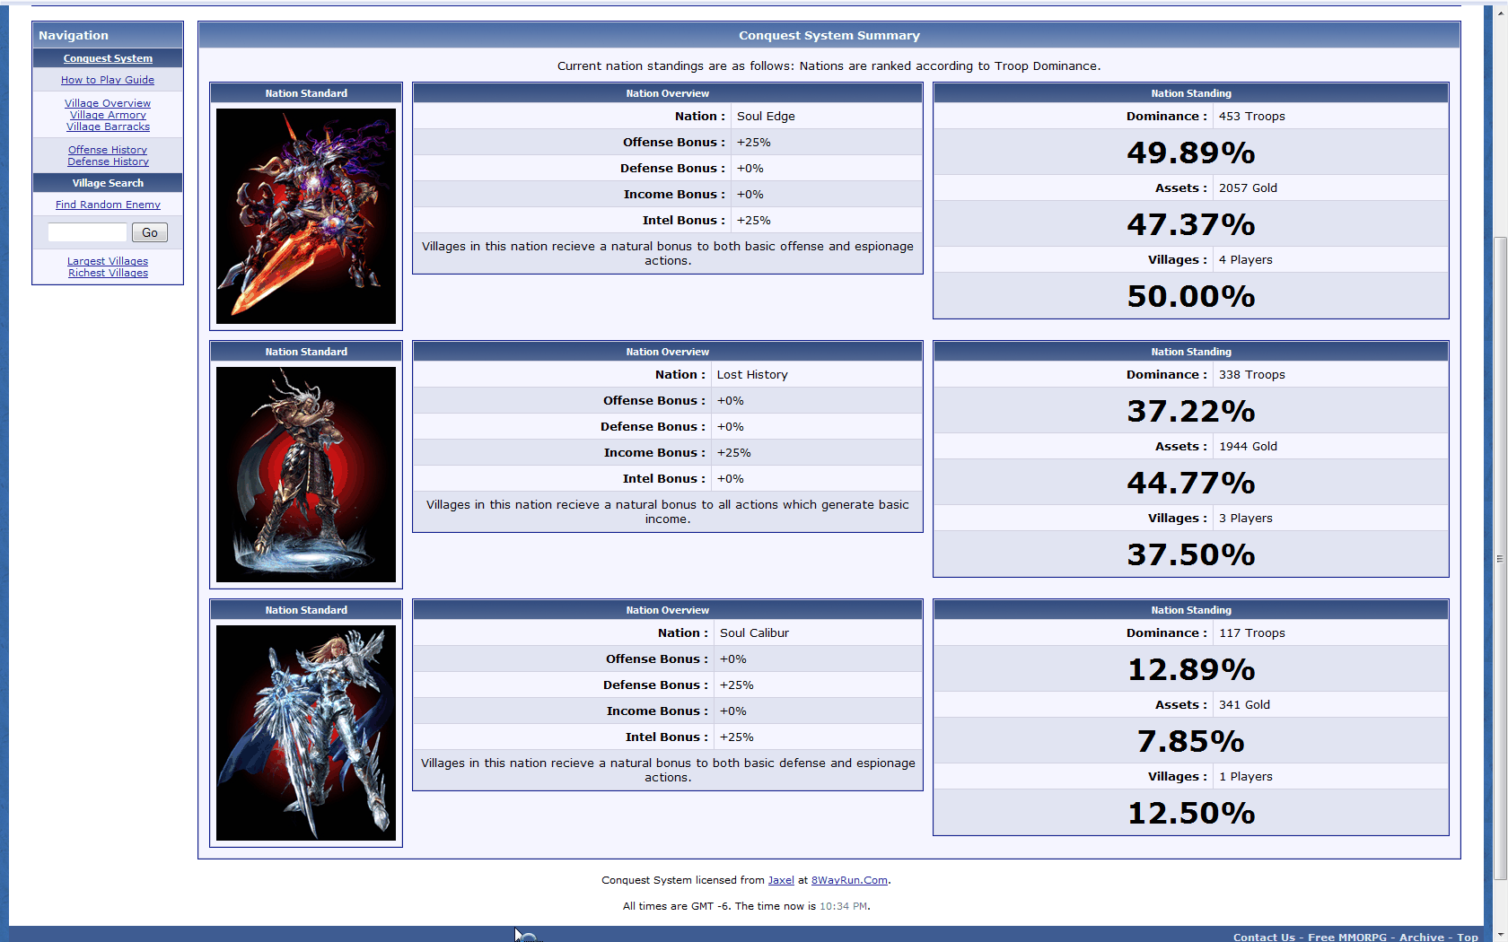Click Find Random Enemy link

(x=108, y=205)
